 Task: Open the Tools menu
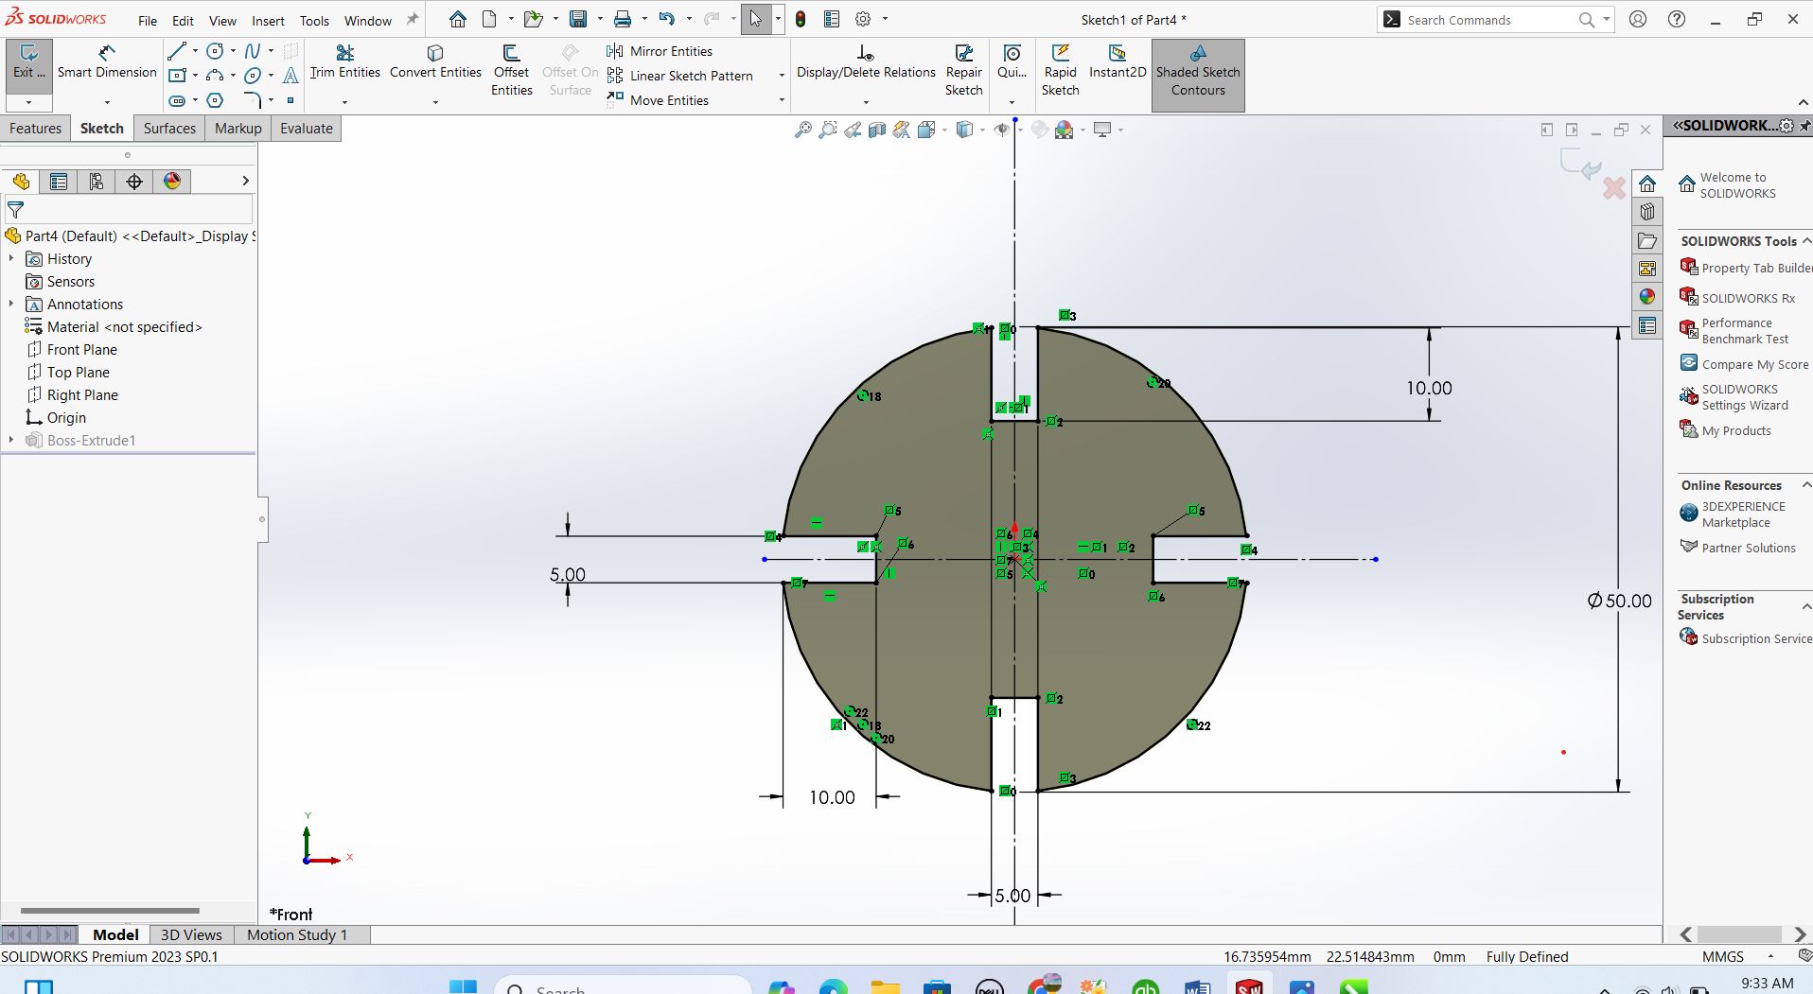[314, 21]
